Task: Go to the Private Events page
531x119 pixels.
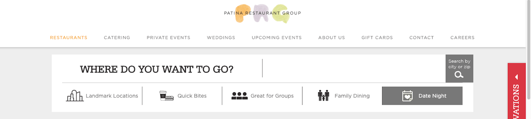Action: (x=169, y=38)
